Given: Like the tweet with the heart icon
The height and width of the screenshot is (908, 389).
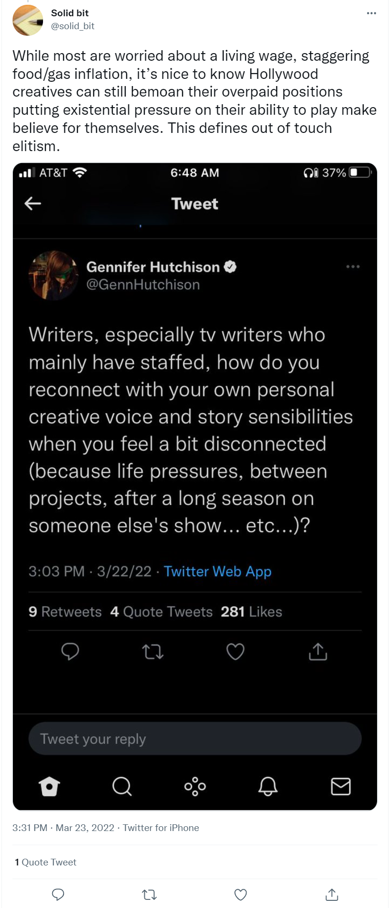Looking at the screenshot, I should (241, 895).
